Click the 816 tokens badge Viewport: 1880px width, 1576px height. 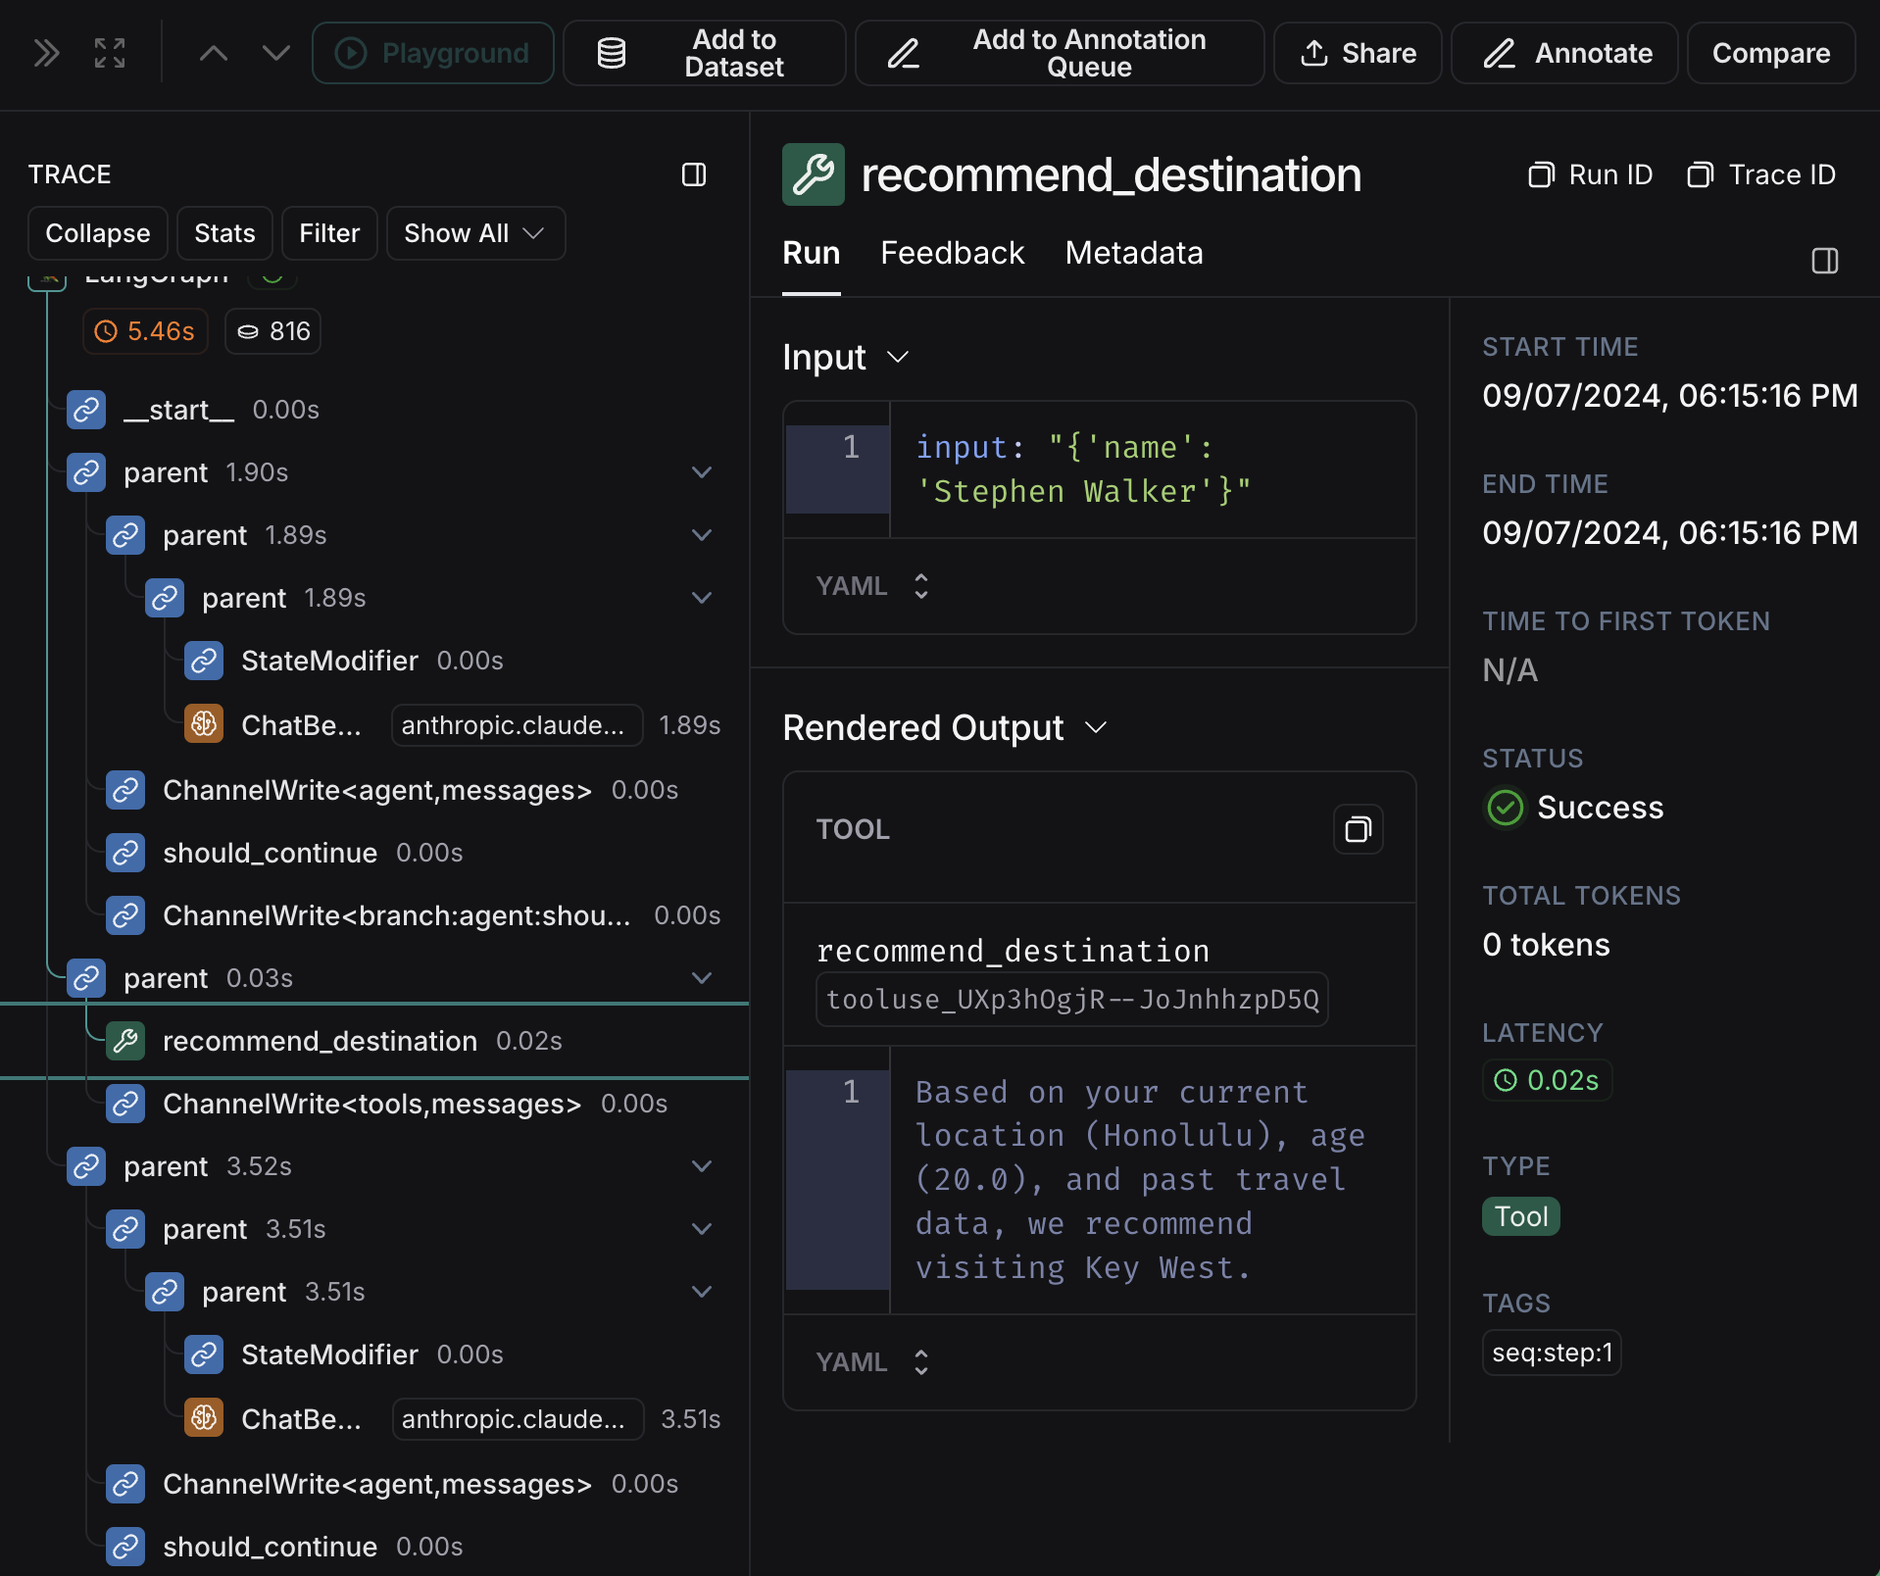[272, 331]
